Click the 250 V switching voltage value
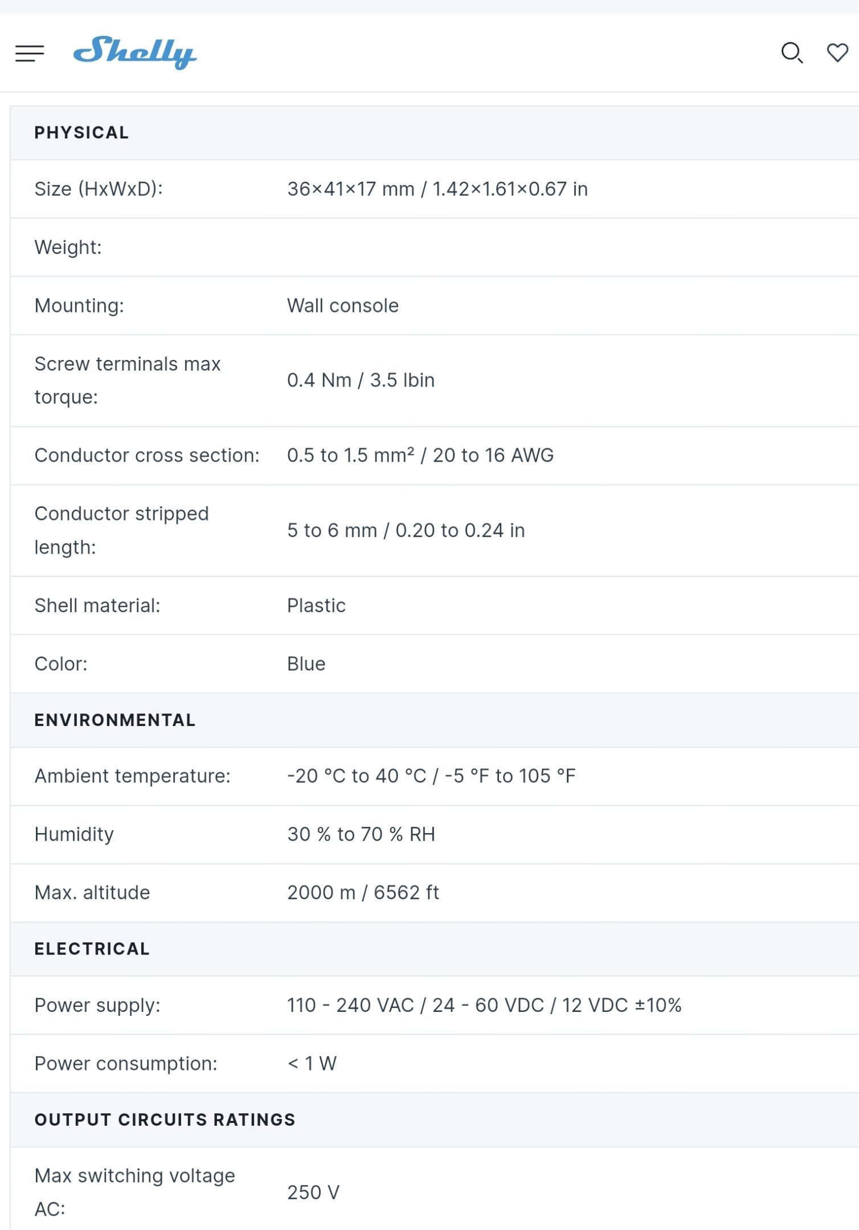This screenshot has width=859, height=1230. click(313, 1192)
